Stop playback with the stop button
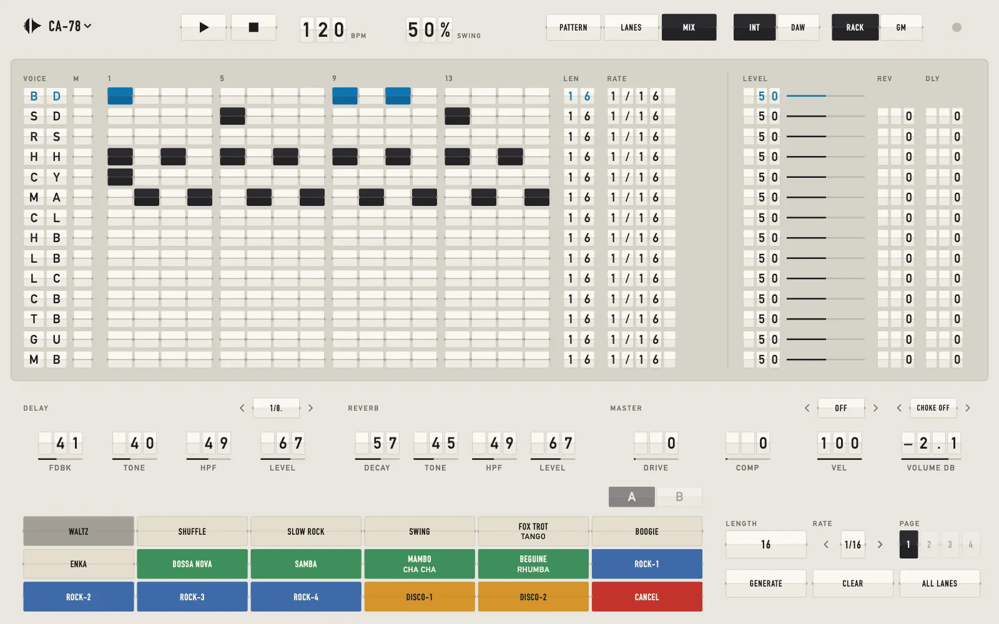This screenshot has width=999, height=624. point(253,27)
